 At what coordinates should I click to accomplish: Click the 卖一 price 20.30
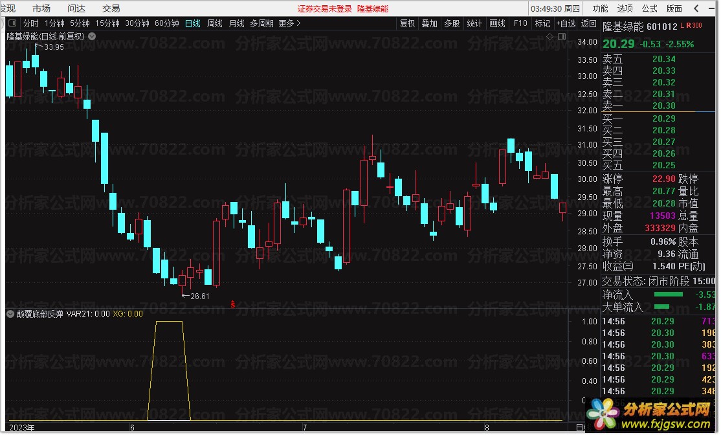664,106
